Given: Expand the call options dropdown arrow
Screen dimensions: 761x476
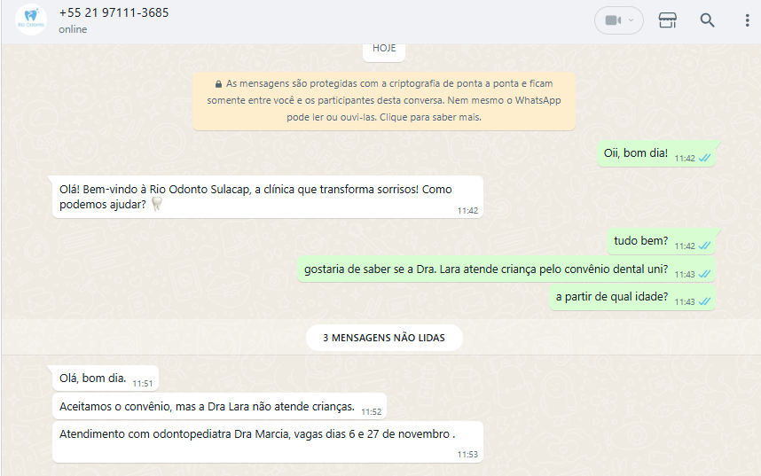Looking at the screenshot, I should click(x=631, y=20).
